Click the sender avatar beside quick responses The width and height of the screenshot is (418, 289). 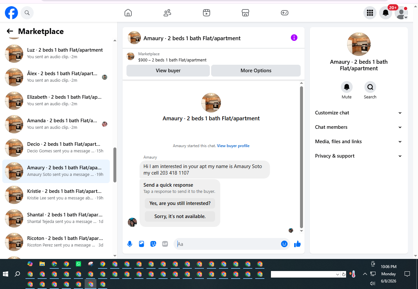[132, 222]
